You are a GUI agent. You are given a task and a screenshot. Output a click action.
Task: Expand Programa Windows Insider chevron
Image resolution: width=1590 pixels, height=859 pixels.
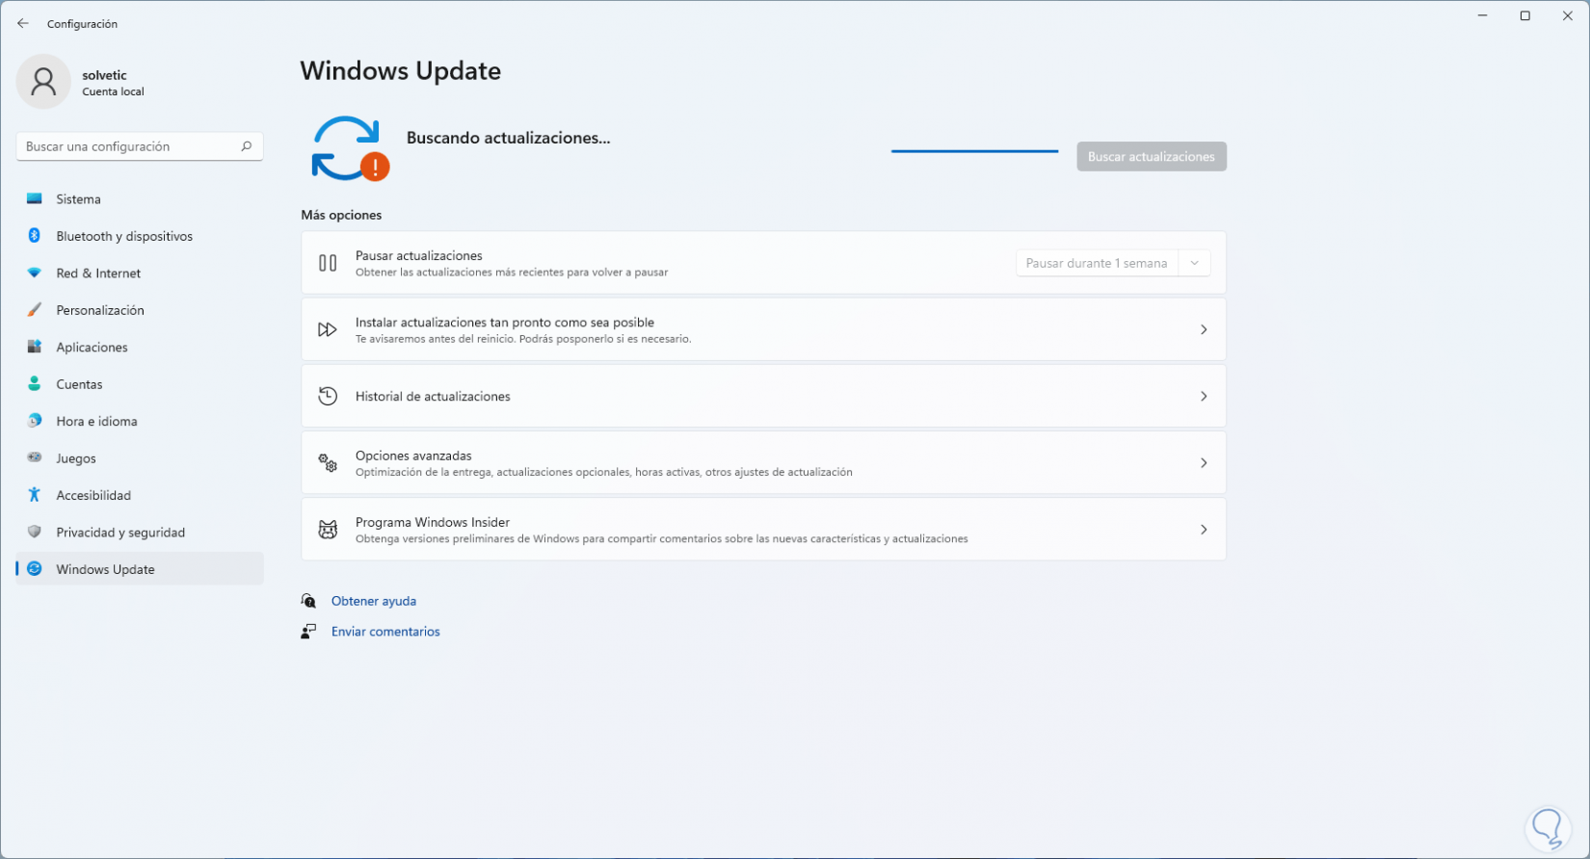click(x=1204, y=530)
